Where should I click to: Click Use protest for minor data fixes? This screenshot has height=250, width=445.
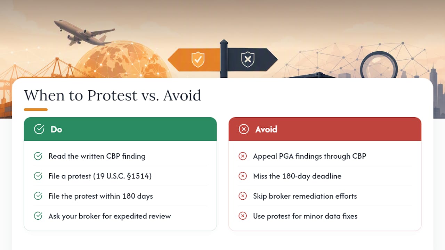[x=305, y=216]
